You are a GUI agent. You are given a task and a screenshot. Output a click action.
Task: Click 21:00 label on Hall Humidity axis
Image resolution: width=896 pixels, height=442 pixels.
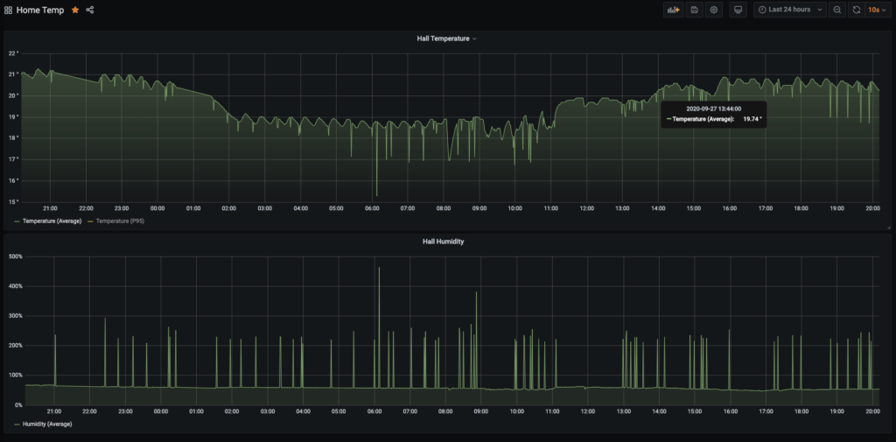tap(54, 411)
